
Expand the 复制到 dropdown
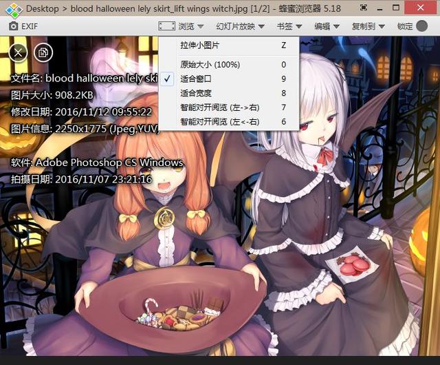pyautogui.click(x=368, y=26)
